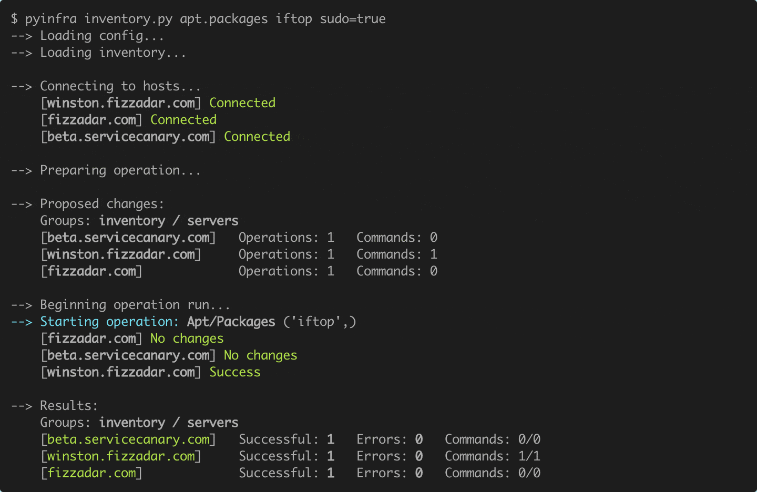Click the "Apt/Packages" operation name
Image resolution: width=757 pixels, height=492 pixels.
pos(231,322)
